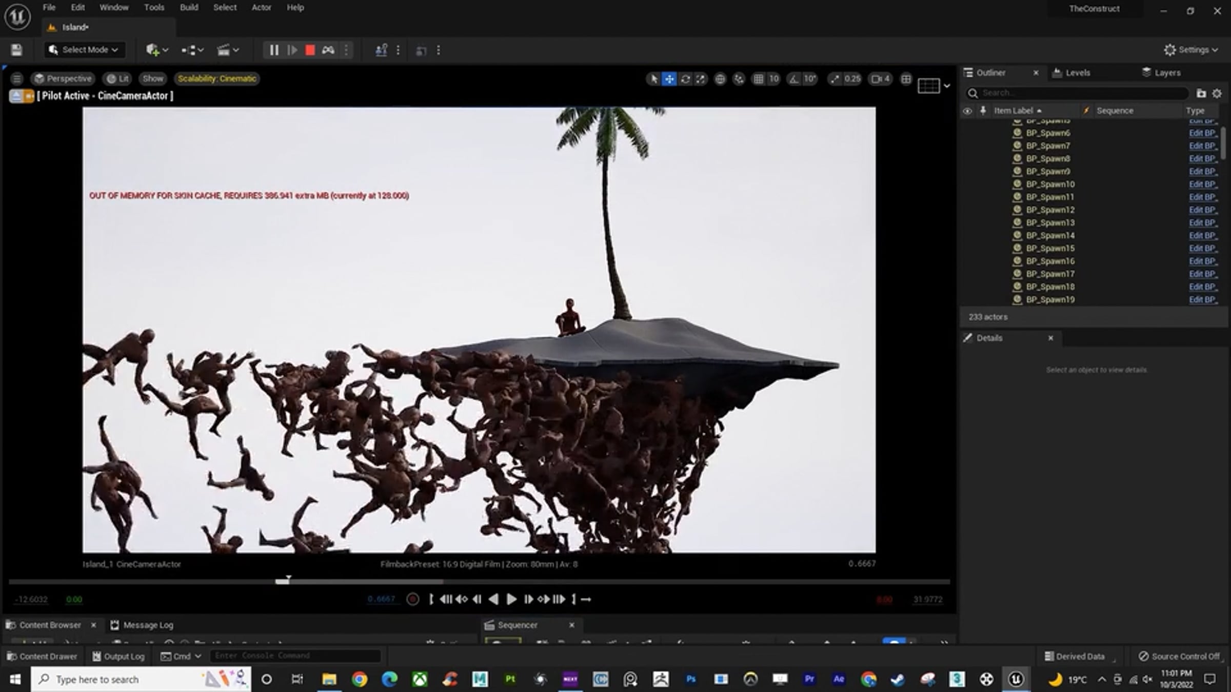Open the Select Mode dropdown
The image size is (1231, 692).
84,50
